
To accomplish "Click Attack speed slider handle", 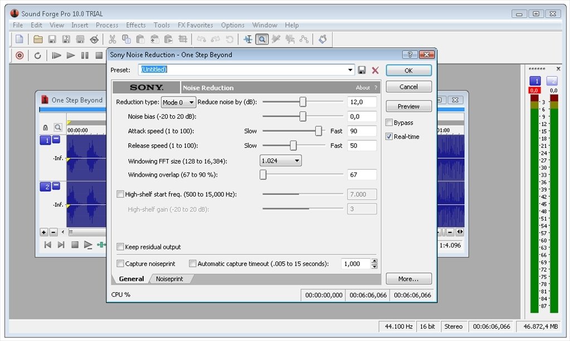I will tap(319, 131).
